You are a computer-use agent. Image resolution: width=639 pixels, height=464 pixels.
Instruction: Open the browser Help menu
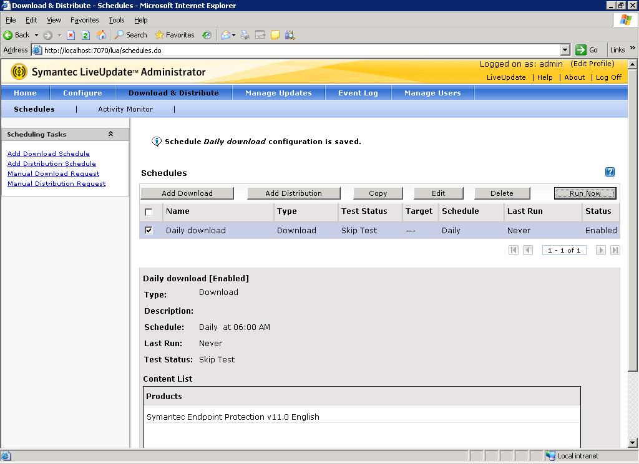140,20
